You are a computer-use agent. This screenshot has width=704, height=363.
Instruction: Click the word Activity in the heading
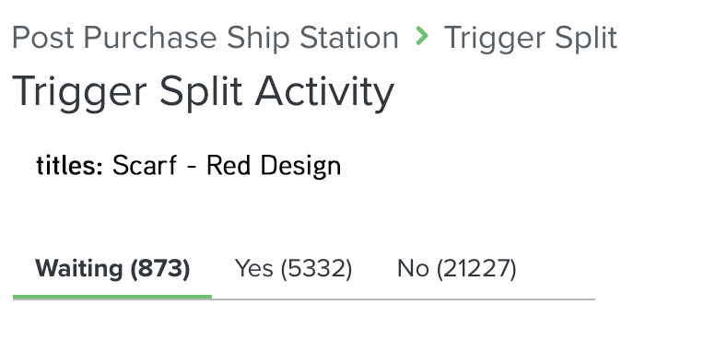[324, 92]
